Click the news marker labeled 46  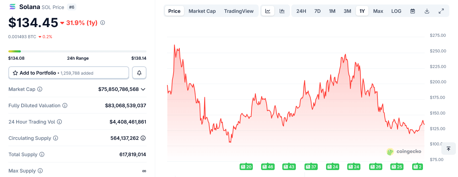pyautogui.click(x=267, y=167)
